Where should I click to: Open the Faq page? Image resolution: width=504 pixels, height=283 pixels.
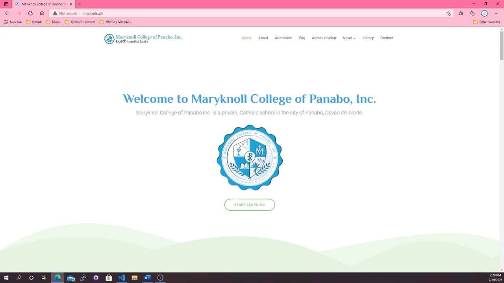click(x=302, y=38)
